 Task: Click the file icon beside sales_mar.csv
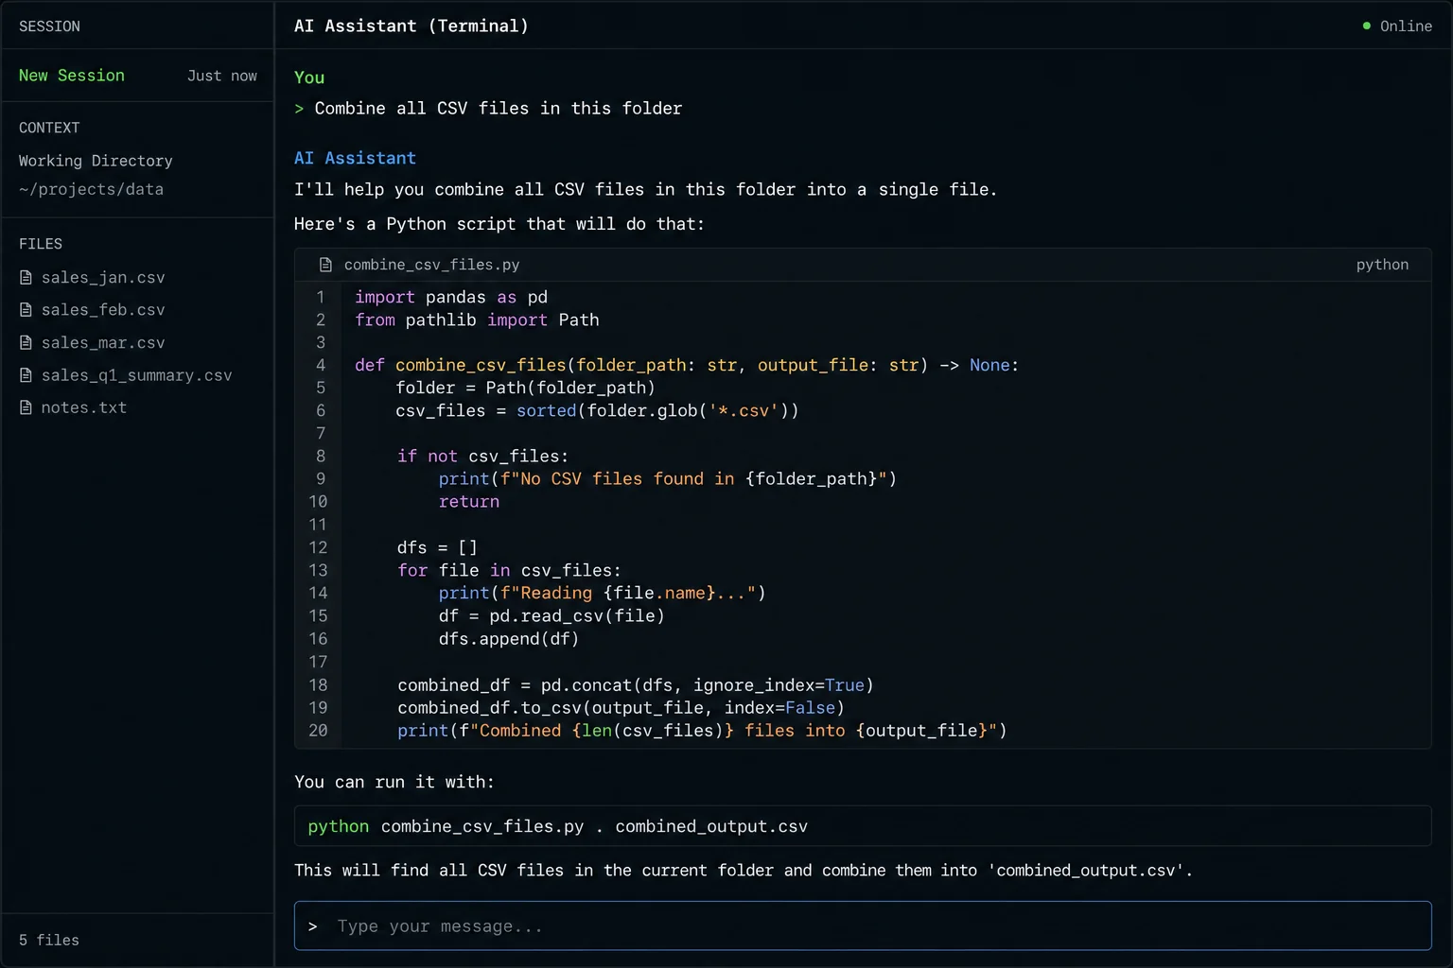pos(26,342)
